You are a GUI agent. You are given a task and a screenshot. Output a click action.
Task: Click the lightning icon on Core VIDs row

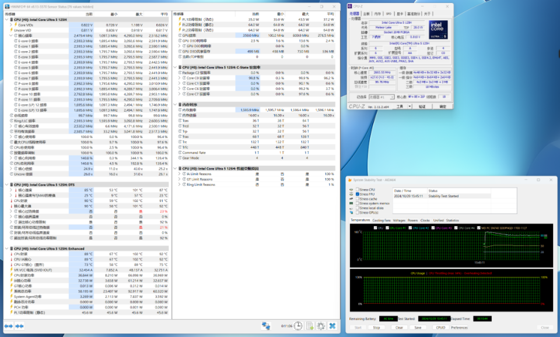click(x=16, y=25)
